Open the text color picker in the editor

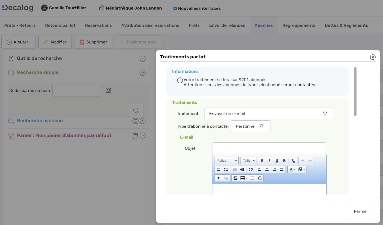[x=291, y=169]
